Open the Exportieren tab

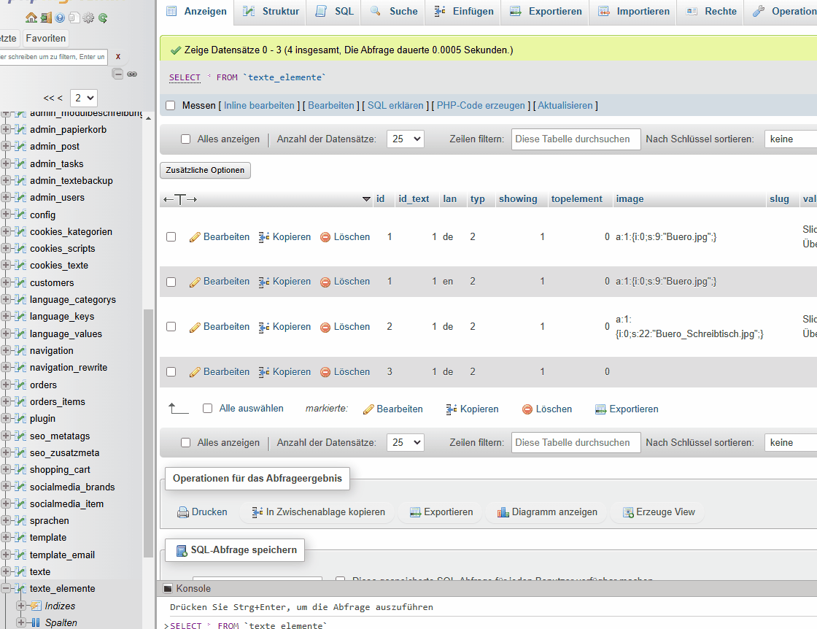(546, 11)
